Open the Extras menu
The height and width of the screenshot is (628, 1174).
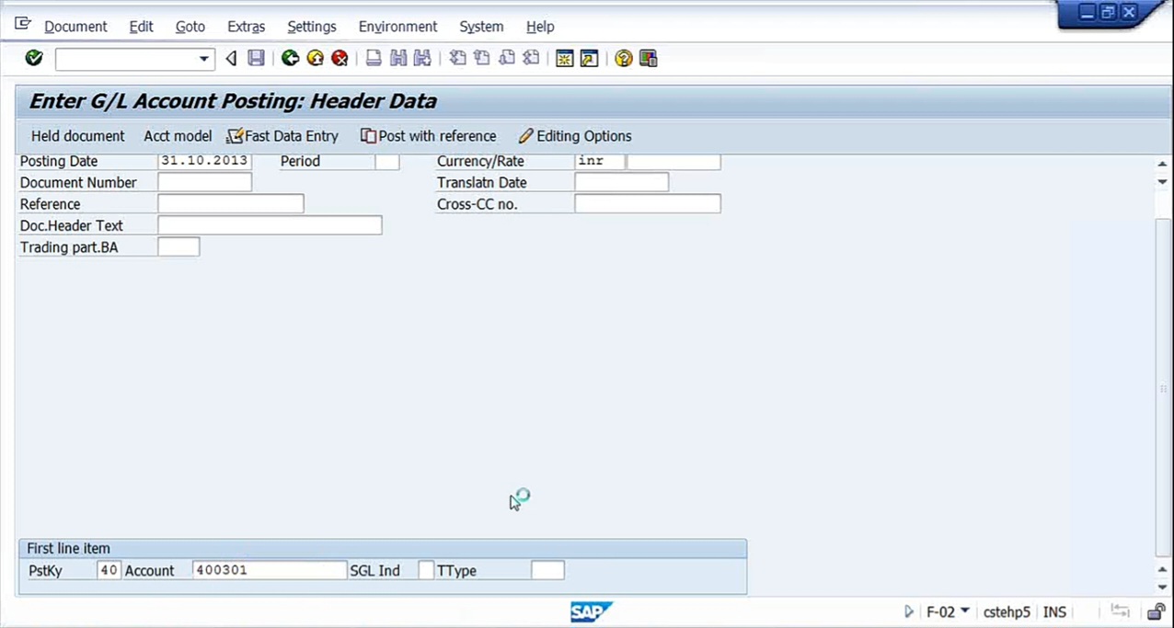pyautogui.click(x=246, y=27)
